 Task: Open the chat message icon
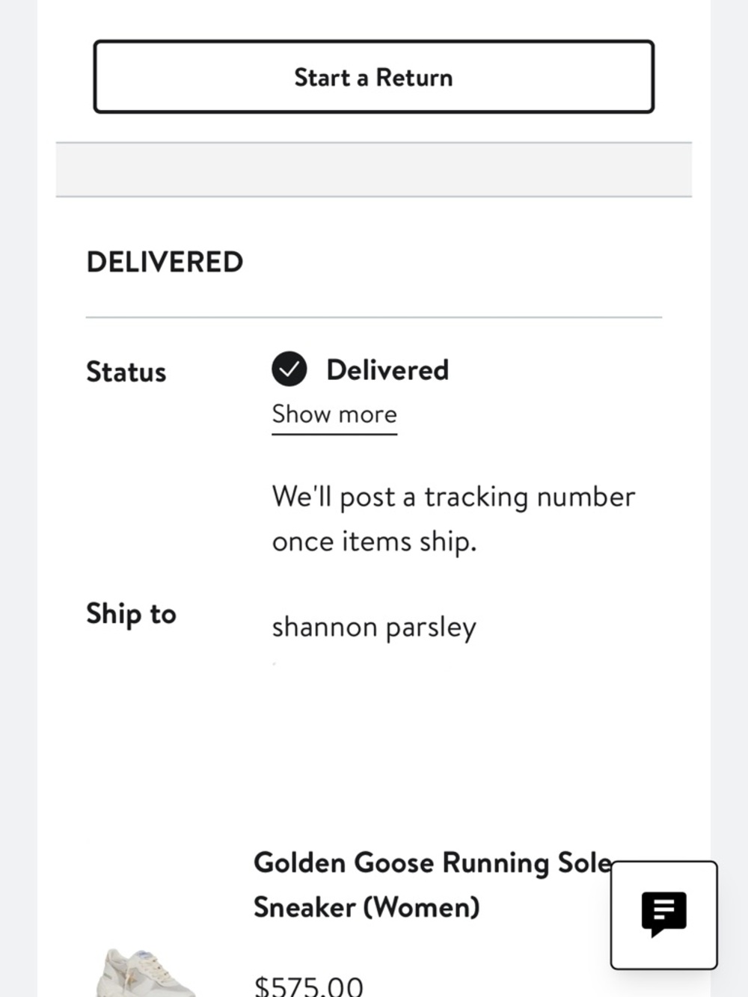(x=663, y=914)
